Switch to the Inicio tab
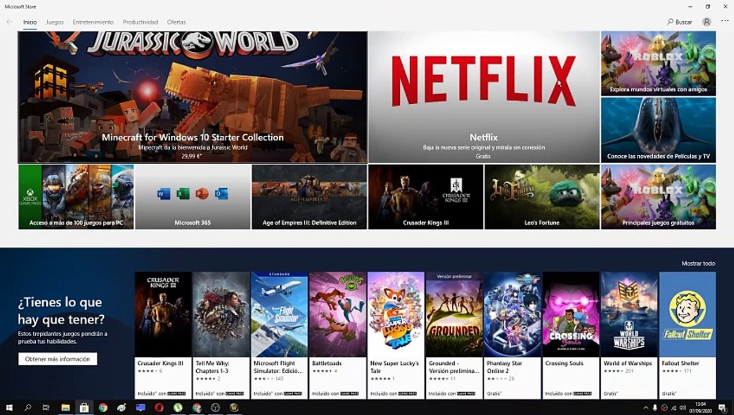Screen dimensions: 734x415 (30, 22)
